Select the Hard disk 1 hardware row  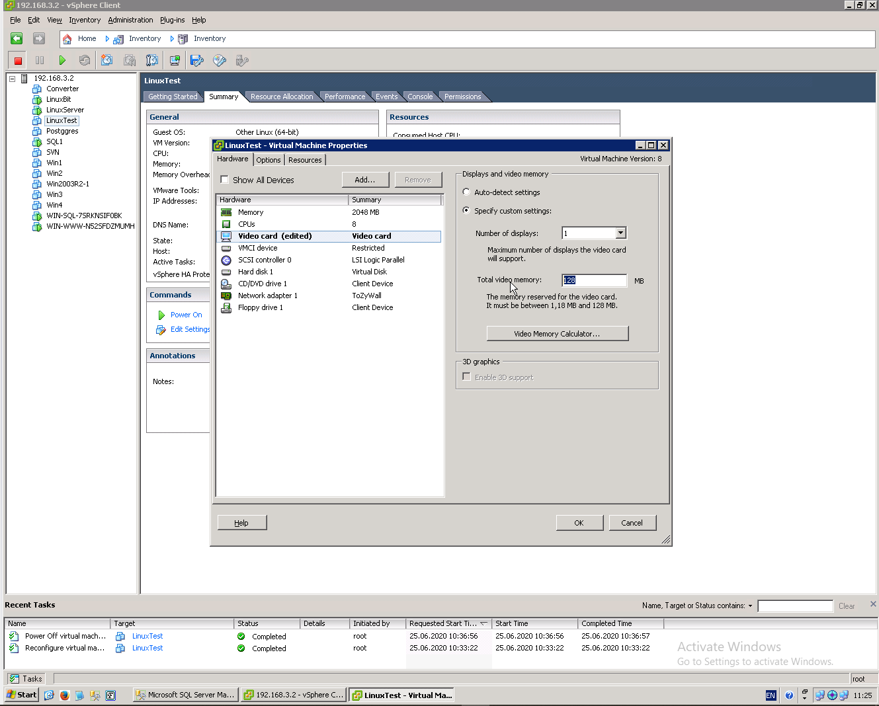[x=329, y=272]
